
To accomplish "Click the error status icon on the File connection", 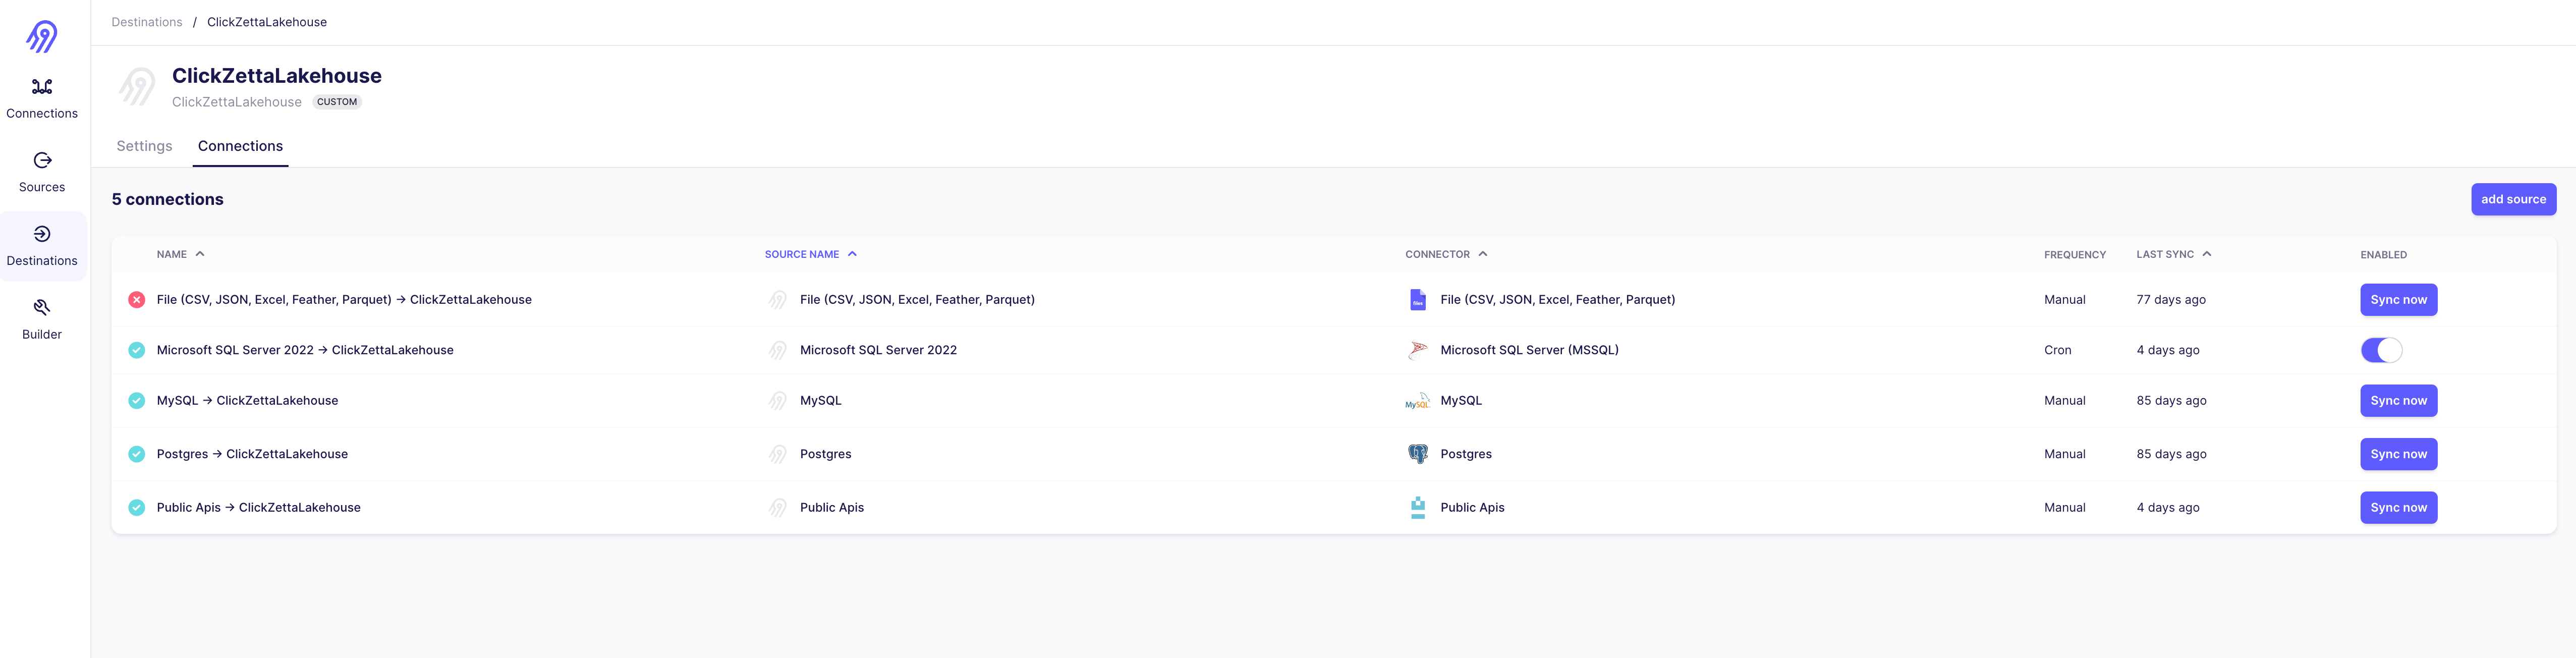I will tap(137, 299).
